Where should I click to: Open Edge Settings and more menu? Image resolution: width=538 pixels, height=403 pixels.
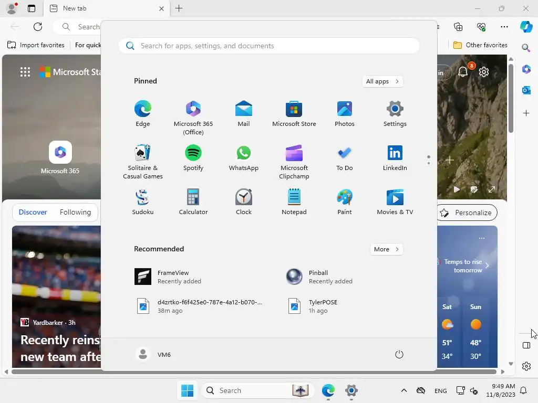coord(504,27)
